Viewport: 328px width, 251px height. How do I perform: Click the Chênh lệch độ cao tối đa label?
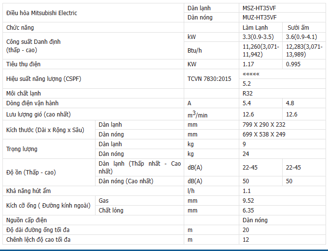39,240
